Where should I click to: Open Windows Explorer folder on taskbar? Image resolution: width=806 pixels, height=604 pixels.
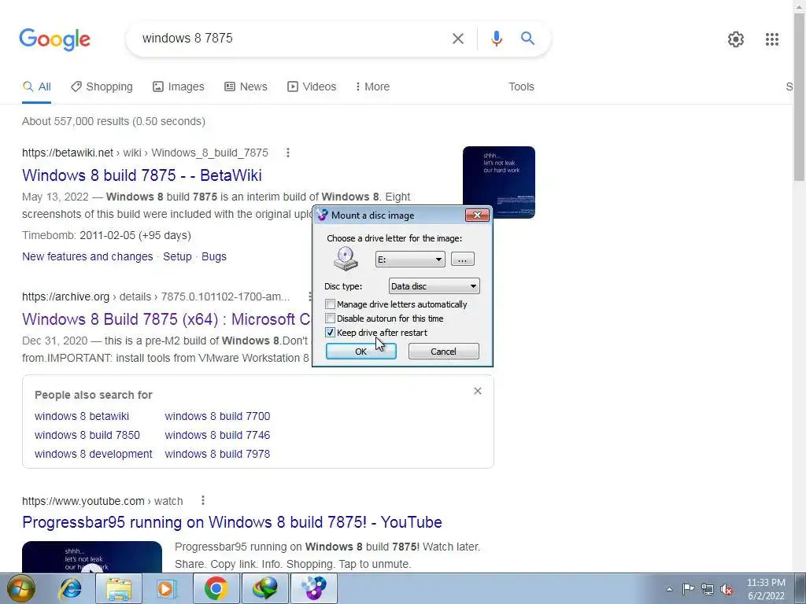coord(119,589)
